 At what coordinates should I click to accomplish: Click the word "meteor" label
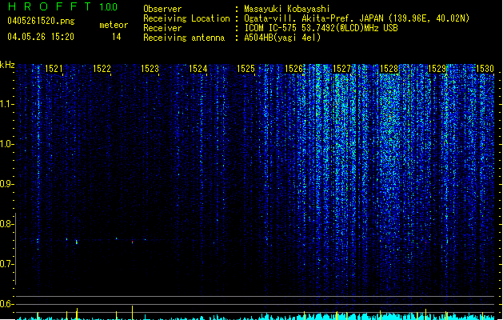114,25
